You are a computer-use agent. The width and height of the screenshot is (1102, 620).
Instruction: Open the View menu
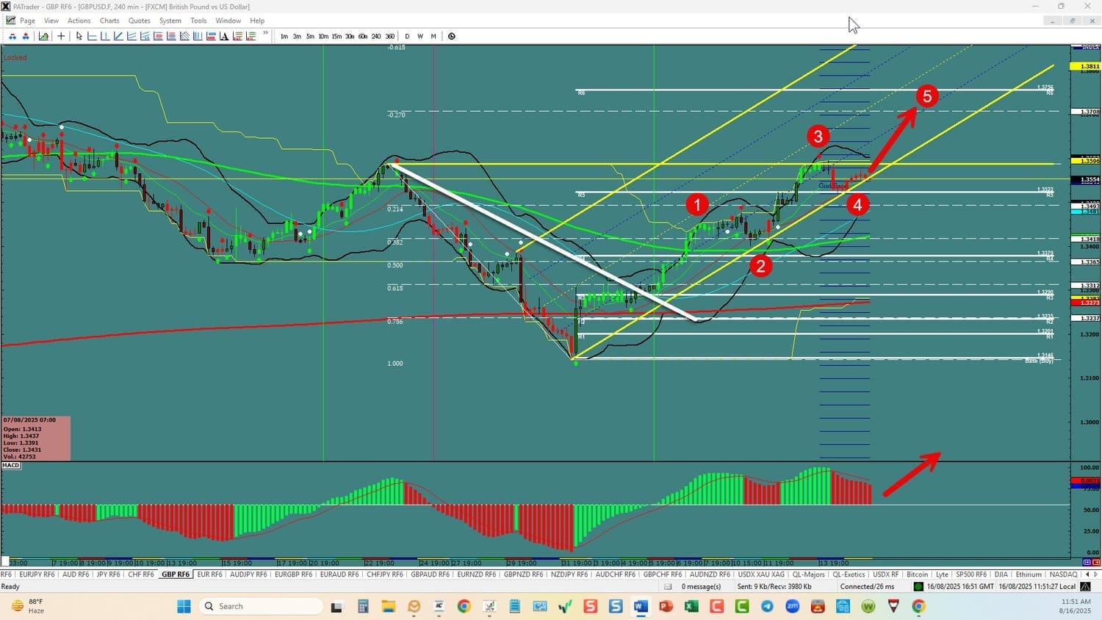tap(51, 21)
